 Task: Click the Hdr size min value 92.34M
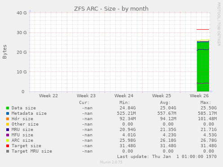coord(127,119)
